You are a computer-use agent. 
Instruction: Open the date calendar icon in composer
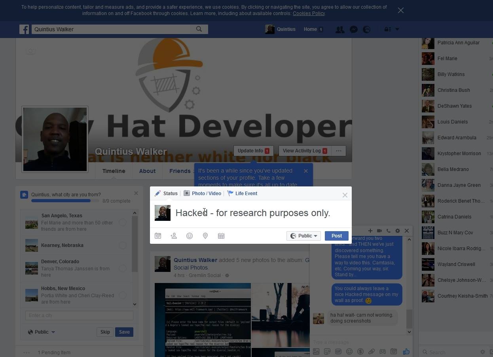point(221,236)
